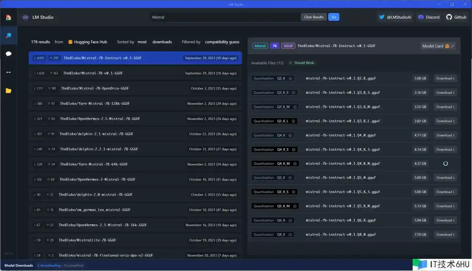Open the Discord link
Viewport: 472px width, 271px height.
[428, 17]
